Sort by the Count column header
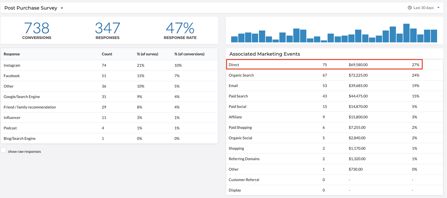This screenshot has width=447, height=198. click(107, 54)
